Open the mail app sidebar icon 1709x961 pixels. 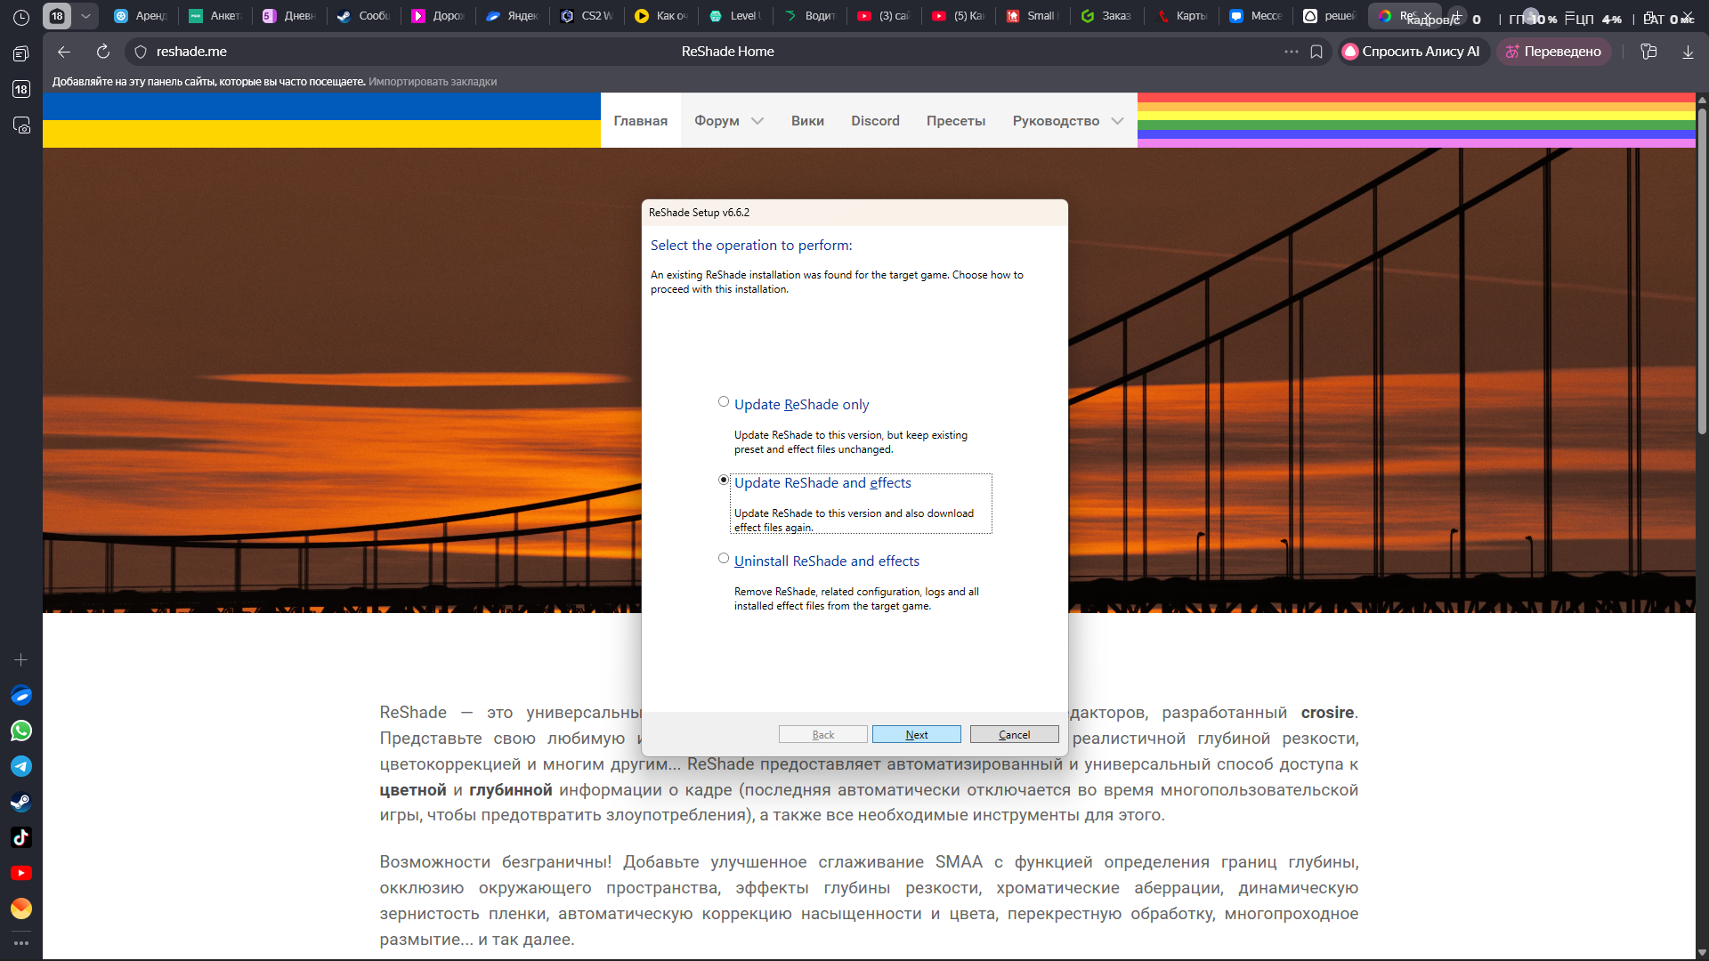pyautogui.click(x=21, y=909)
